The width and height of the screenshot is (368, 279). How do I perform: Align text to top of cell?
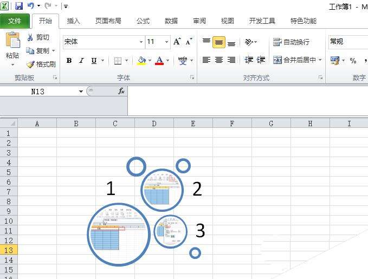206,42
